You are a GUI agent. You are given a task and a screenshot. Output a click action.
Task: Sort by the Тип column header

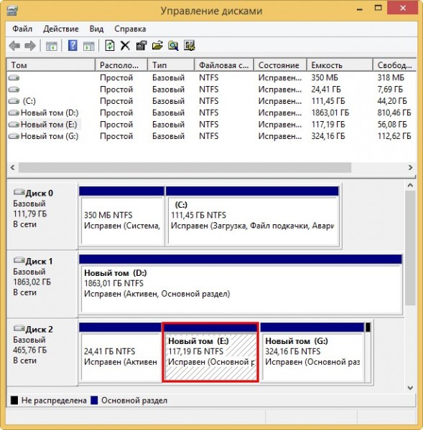tap(171, 65)
